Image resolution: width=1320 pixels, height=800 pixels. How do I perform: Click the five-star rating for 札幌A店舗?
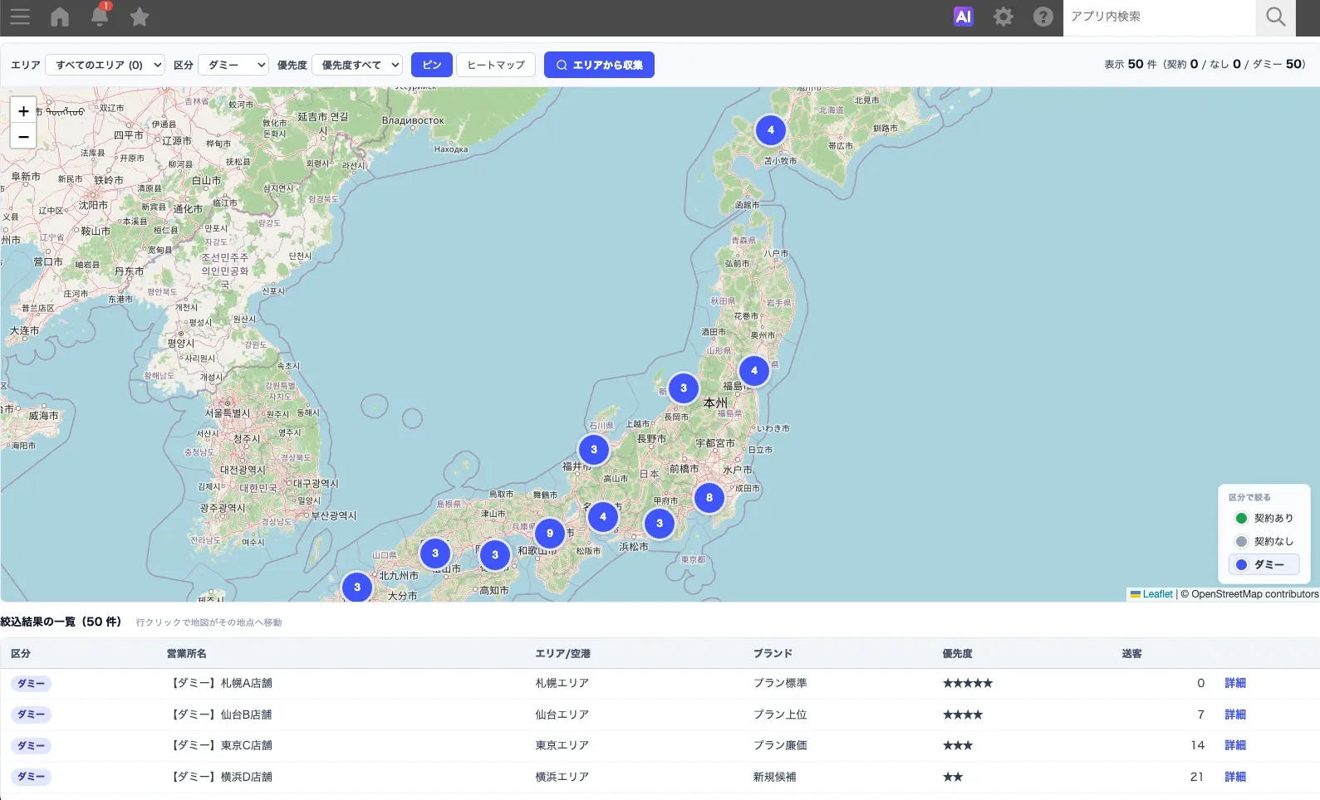click(968, 683)
